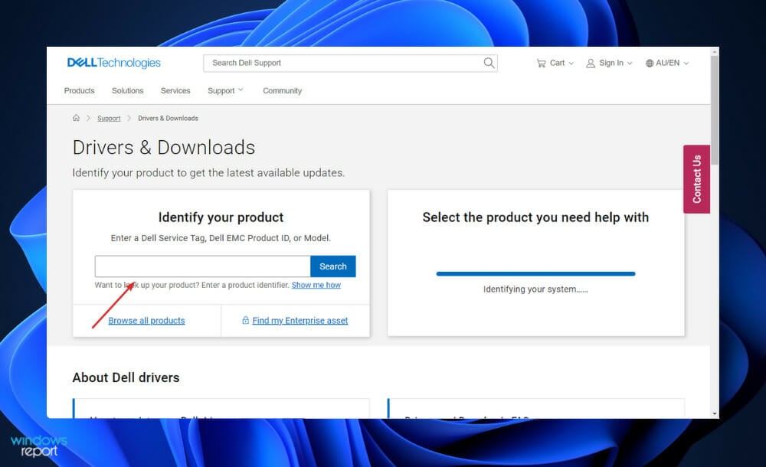Go to home via breadcrumb house icon
The image size is (766, 467).
(76, 118)
